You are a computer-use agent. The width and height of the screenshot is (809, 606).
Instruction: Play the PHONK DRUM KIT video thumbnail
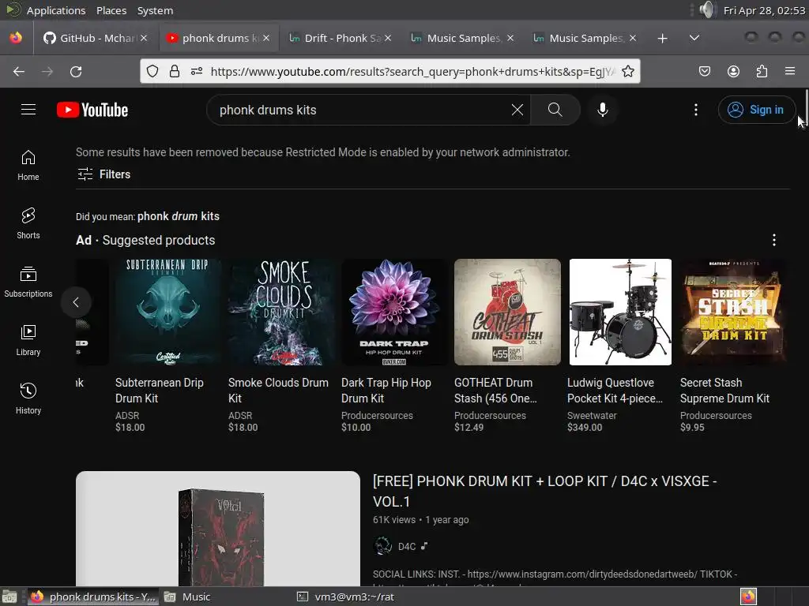pos(218,528)
